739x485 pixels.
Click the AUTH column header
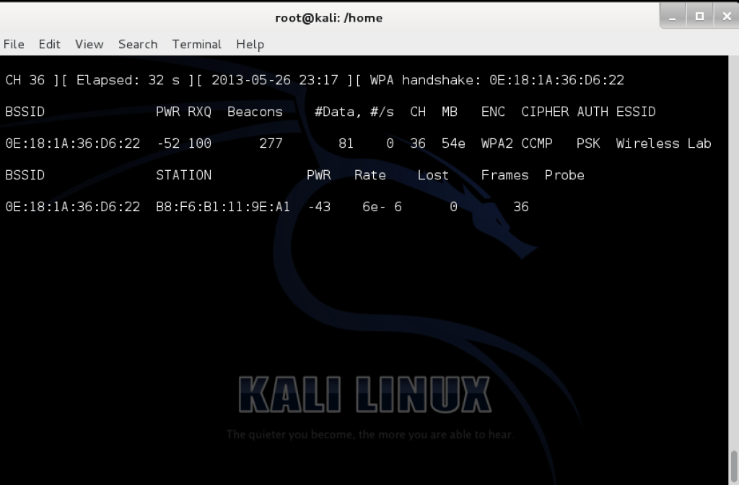tap(592, 112)
